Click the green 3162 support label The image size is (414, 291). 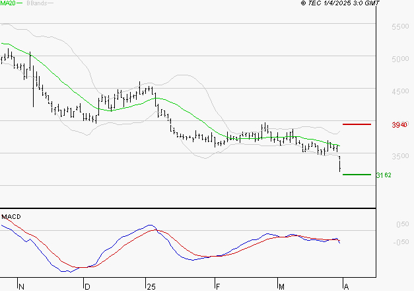click(384, 175)
